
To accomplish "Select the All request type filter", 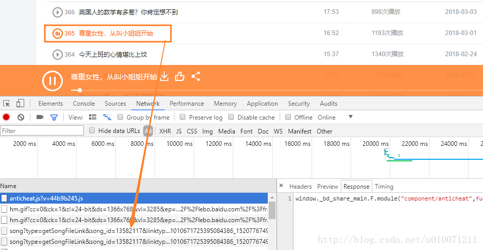I will click(148, 131).
